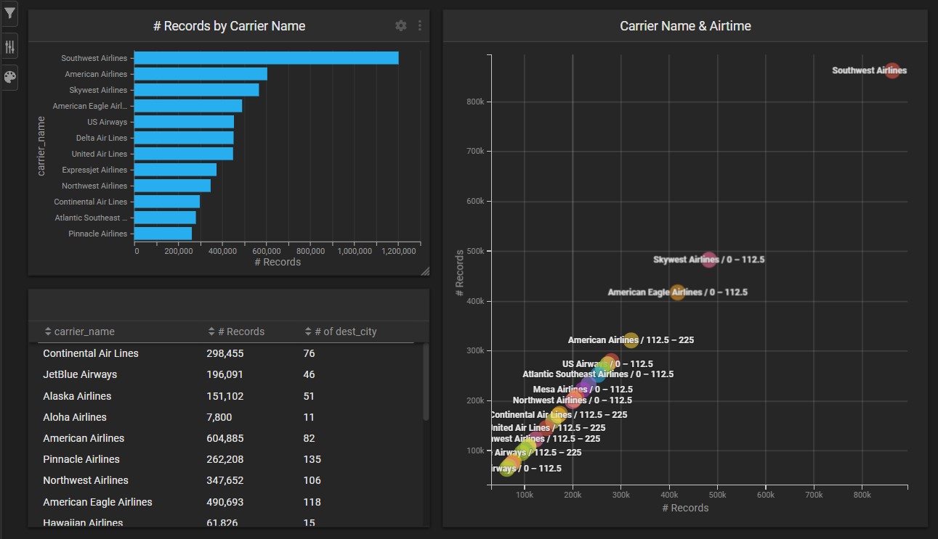Open the color palette theme icon
The image size is (938, 539).
point(9,77)
